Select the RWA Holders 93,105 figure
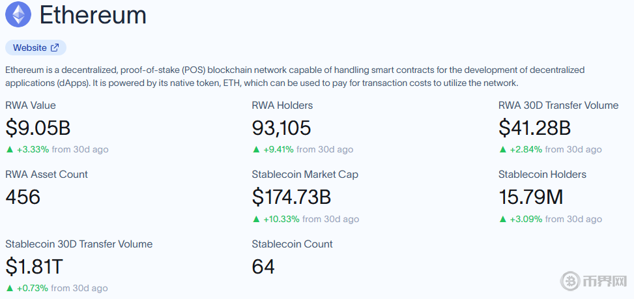Screen dimensions: 634x299 point(281,128)
